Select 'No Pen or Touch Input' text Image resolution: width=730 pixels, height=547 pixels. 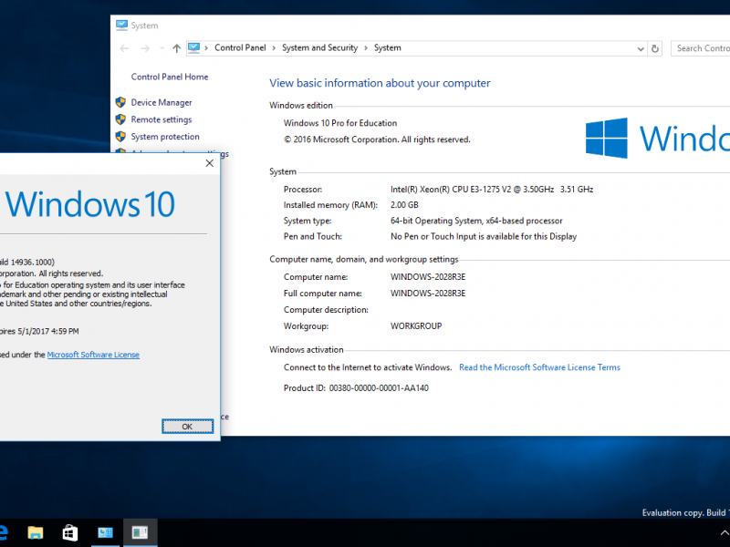[x=484, y=236]
